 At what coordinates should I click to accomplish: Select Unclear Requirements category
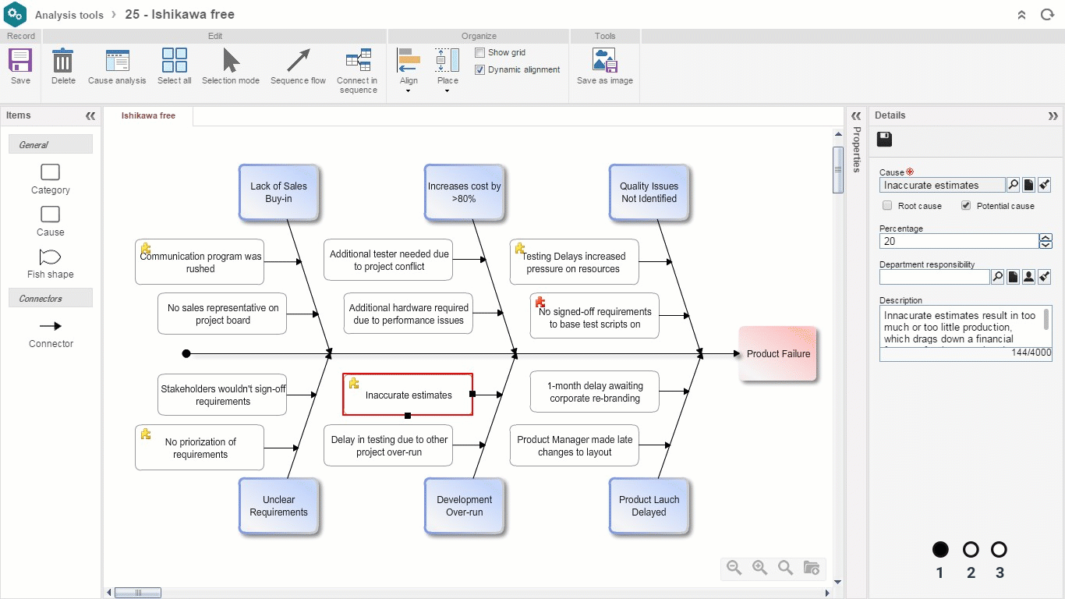278,505
